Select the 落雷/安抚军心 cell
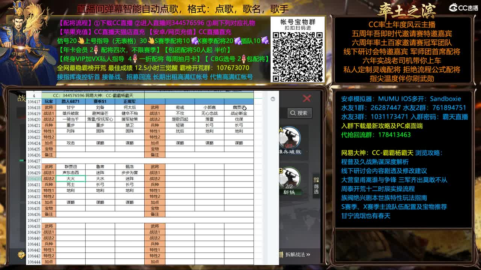 [x=100, y=120]
